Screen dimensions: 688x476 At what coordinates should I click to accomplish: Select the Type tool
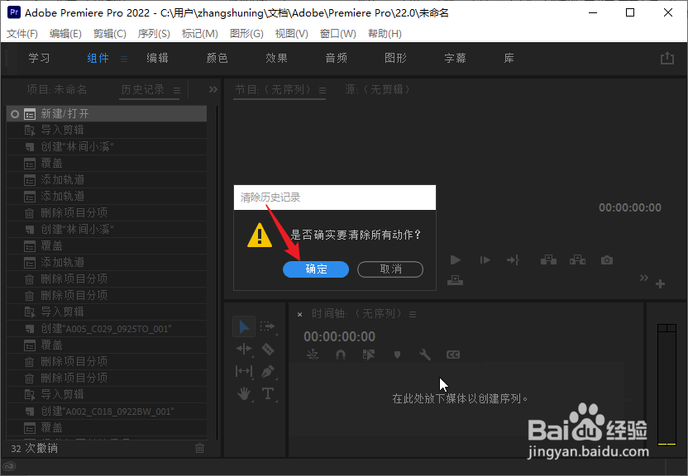click(x=268, y=393)
